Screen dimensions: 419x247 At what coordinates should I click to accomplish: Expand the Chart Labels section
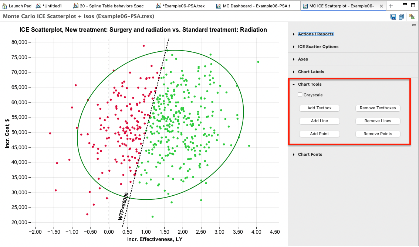click(310, 72)
